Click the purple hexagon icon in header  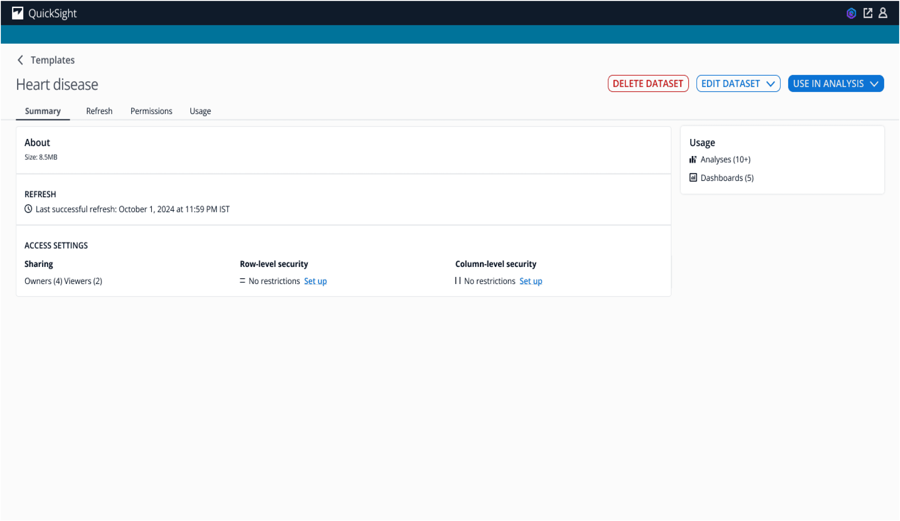(851, 13)
